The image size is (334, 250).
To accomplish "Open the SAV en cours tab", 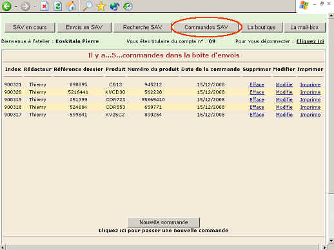I will [30, 28].
